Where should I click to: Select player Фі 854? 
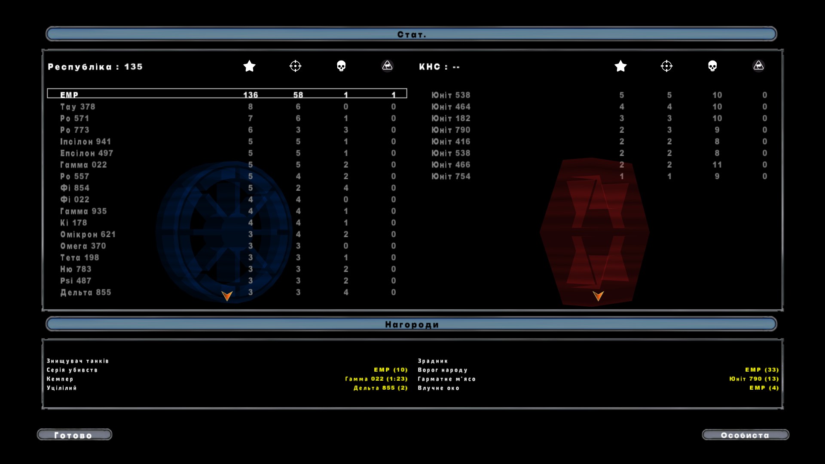tap(227, 188)
